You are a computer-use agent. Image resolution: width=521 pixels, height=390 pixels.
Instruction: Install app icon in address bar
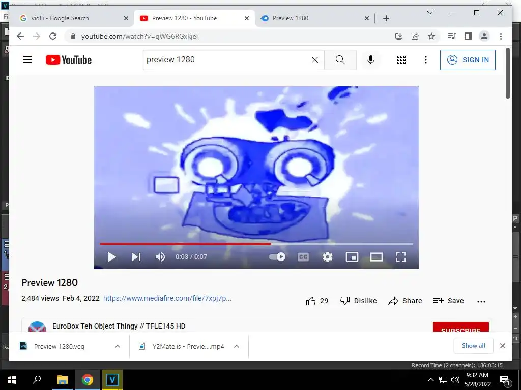399,36
